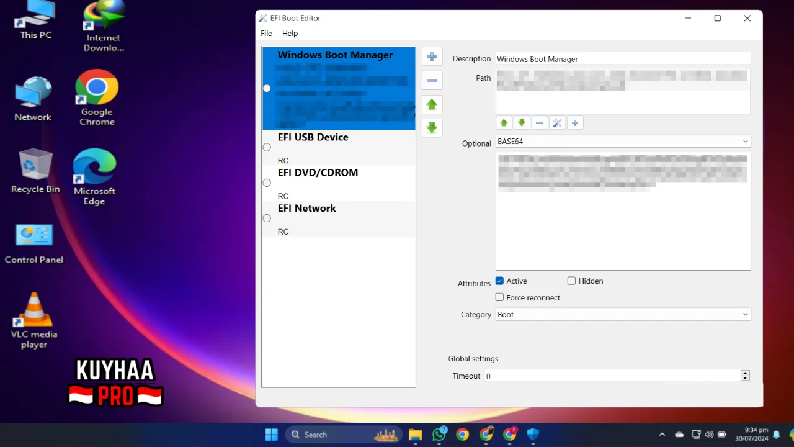Open This PC desktop icon
Image resolution: width=794 pixels, height=447 pixels.
[35, 20]
